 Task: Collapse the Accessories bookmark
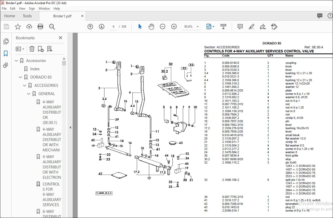click(x=17, y=61)
